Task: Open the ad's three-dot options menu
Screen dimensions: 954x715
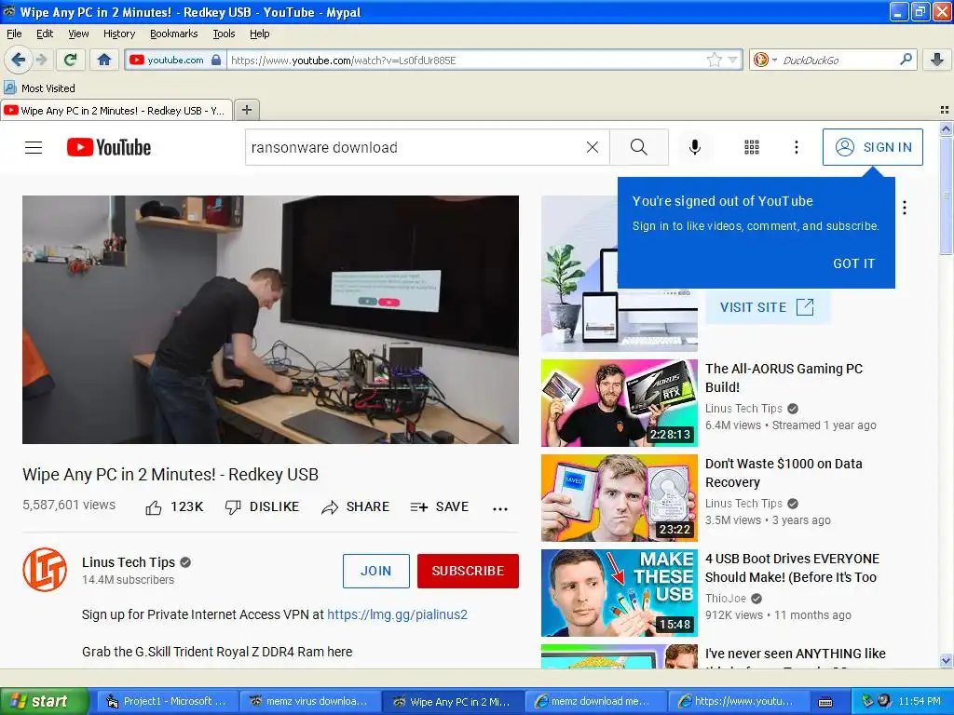Action: click(905, 208)
